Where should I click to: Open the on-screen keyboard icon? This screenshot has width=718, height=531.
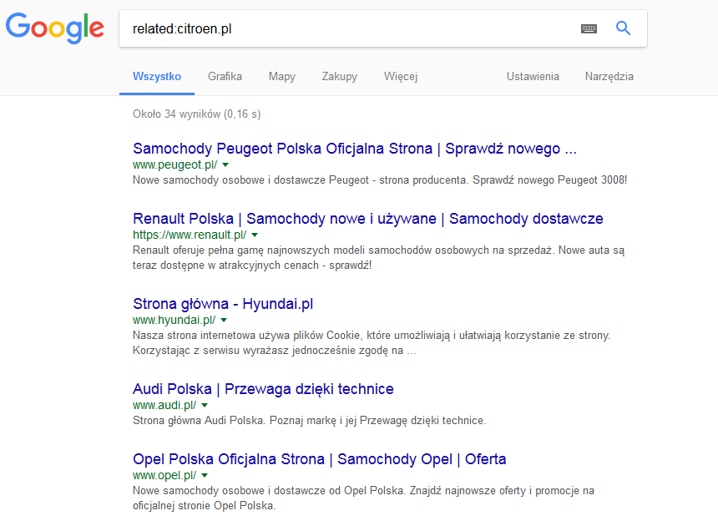coord(589,29)
